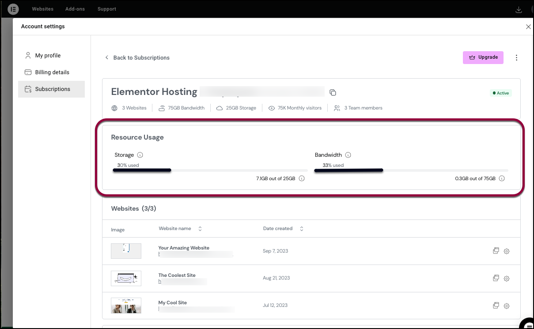Viewport: 534px width, 329px height.
Task: Click the Jul 12, 2023 date
Action: (x=275, y=306)
